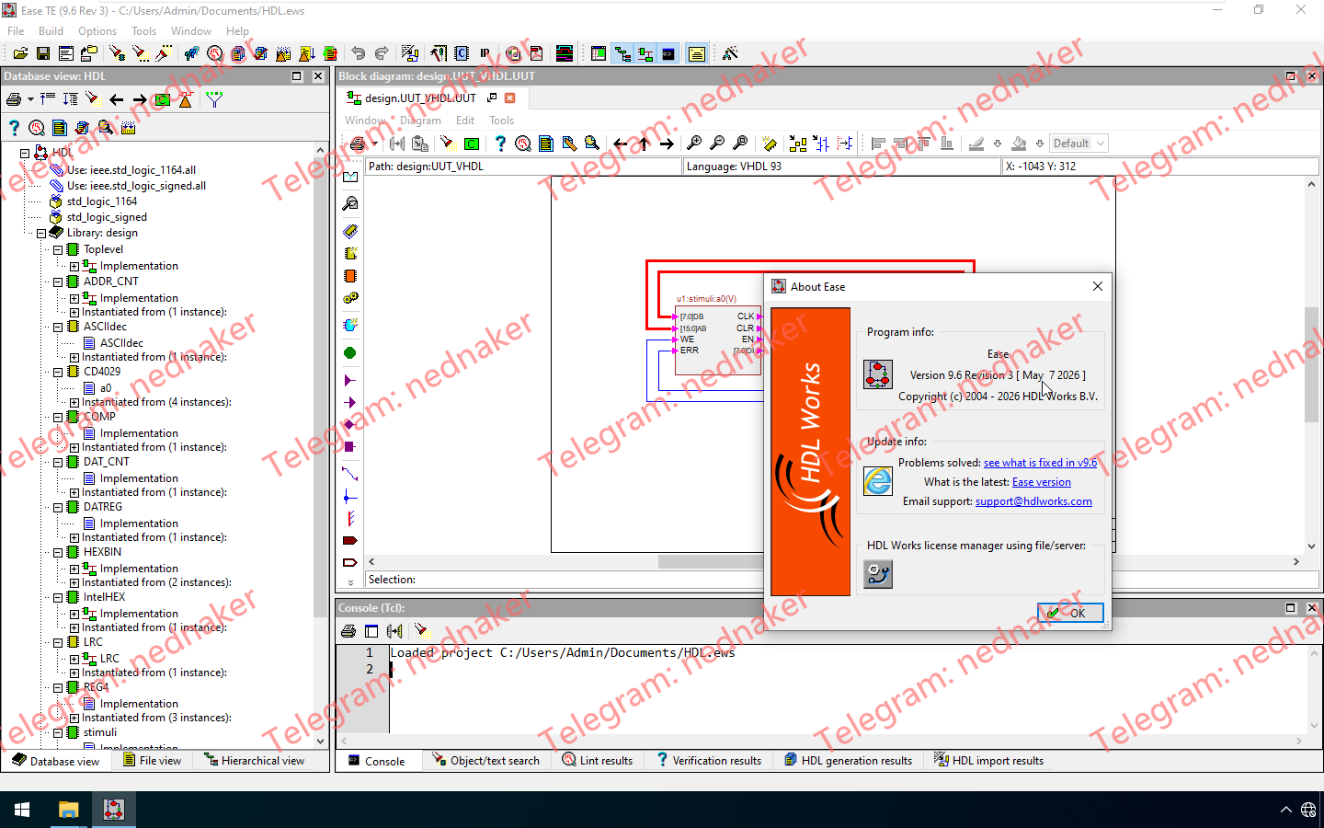
Task: Select the orange component tool in side palette
Action: pos(350,276)
